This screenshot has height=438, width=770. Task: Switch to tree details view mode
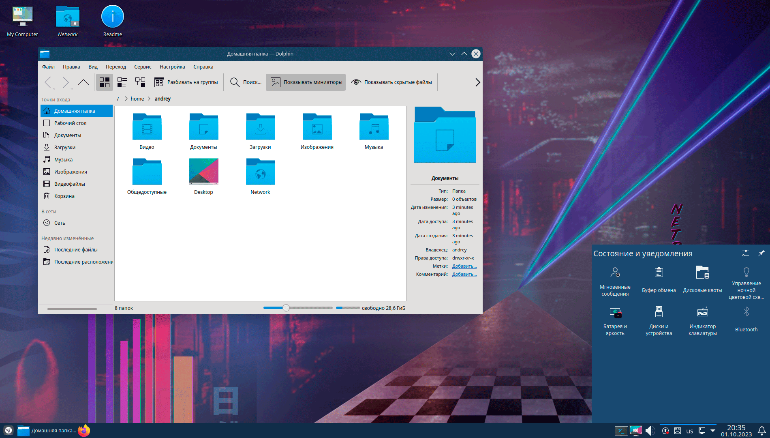pos(140,82)
